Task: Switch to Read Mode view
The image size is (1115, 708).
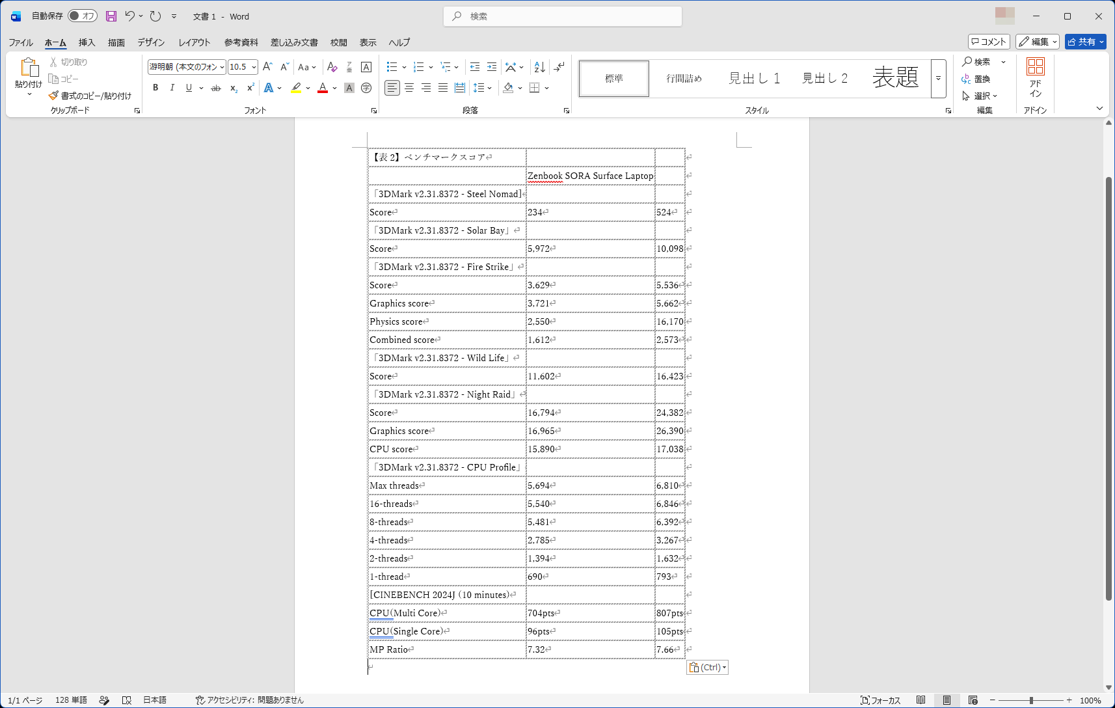Action: (920, 700)
